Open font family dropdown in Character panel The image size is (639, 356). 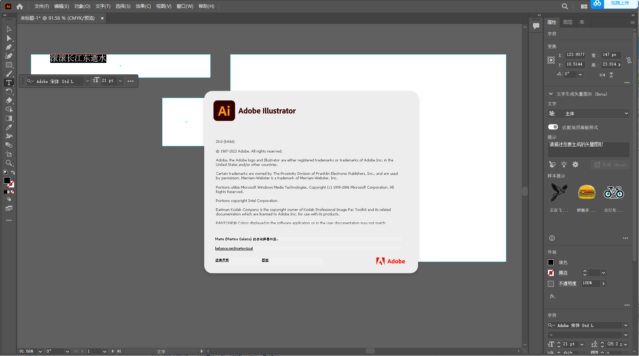pos(626,325)
